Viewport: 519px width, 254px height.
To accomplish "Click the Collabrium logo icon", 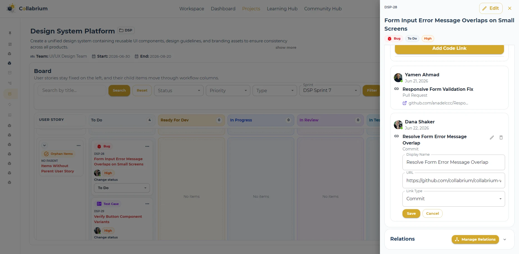I will (11, 8).
